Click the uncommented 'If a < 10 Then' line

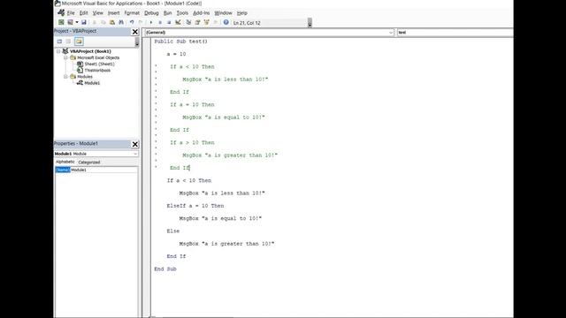click(x=189, y=180)
